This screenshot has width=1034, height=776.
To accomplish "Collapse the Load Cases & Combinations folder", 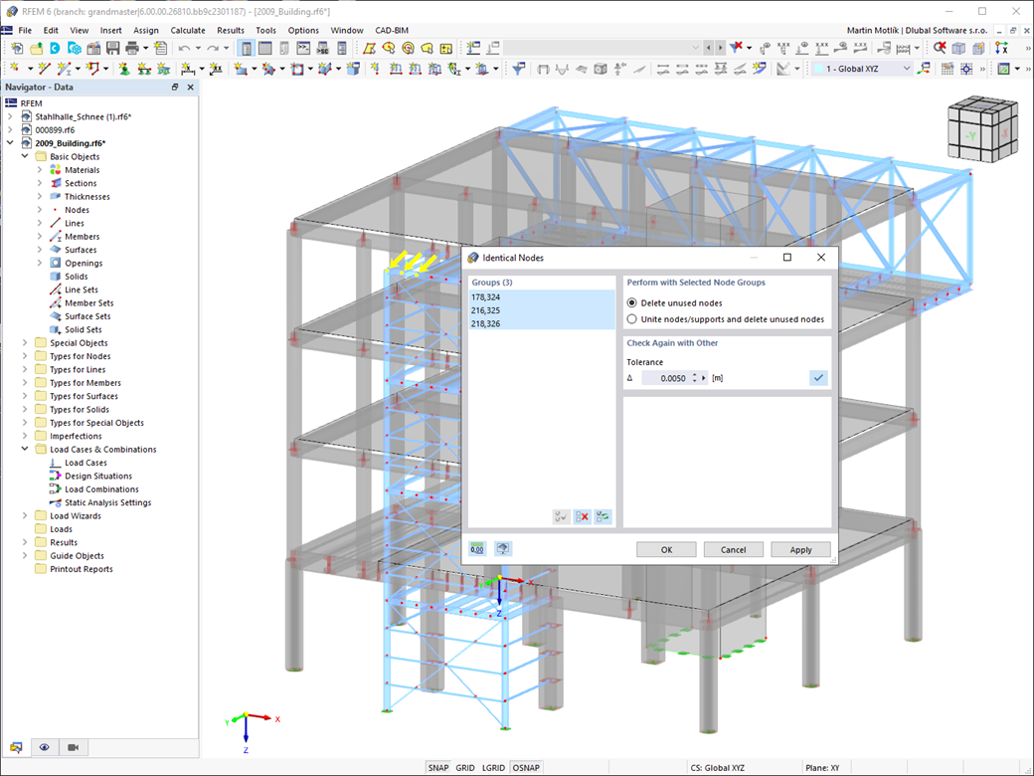I will (25, 450).
